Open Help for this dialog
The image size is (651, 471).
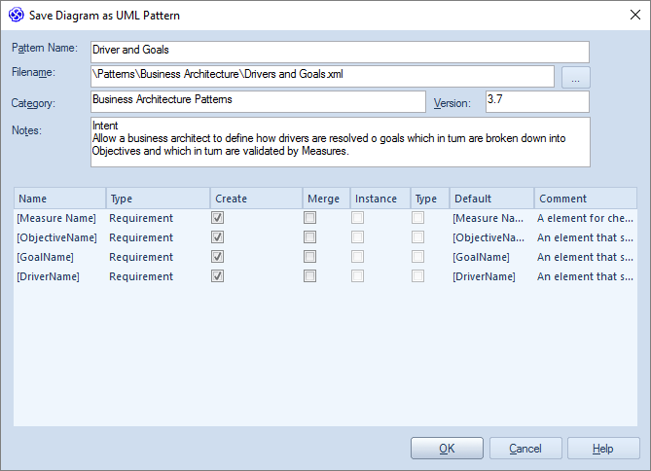click(603, 449)
